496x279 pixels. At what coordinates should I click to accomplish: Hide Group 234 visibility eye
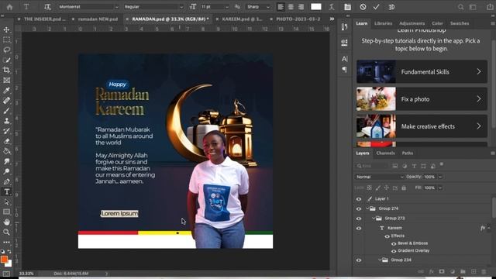point(359,260)
